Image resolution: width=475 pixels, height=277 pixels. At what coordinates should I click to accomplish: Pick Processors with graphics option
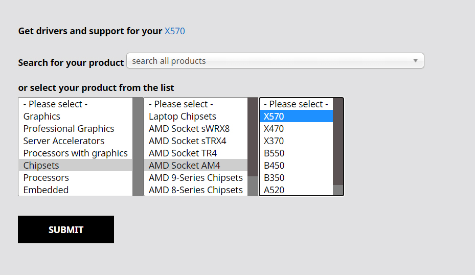coord(75,153)
